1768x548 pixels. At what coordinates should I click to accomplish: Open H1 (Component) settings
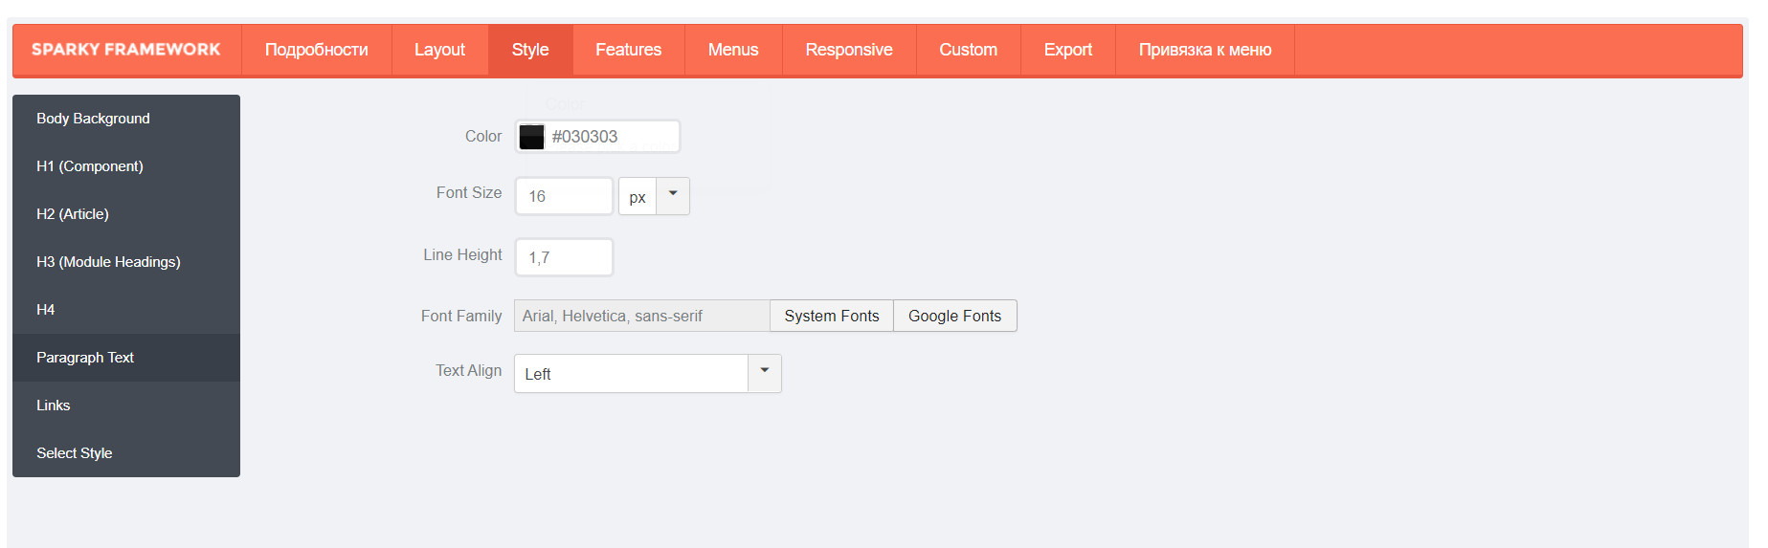[126, 166]
